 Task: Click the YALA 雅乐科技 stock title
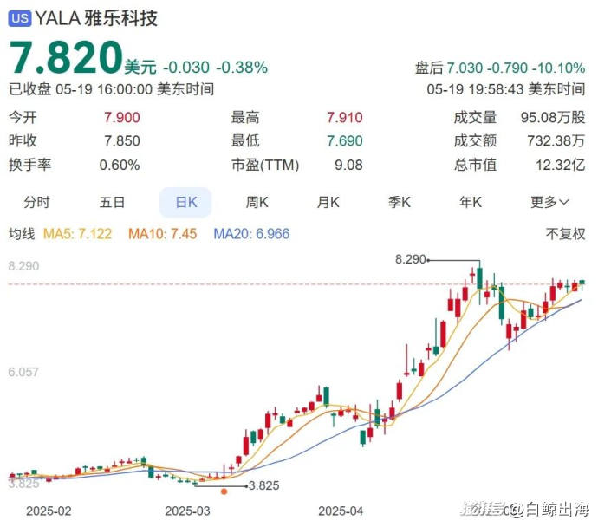click(96, 18)
